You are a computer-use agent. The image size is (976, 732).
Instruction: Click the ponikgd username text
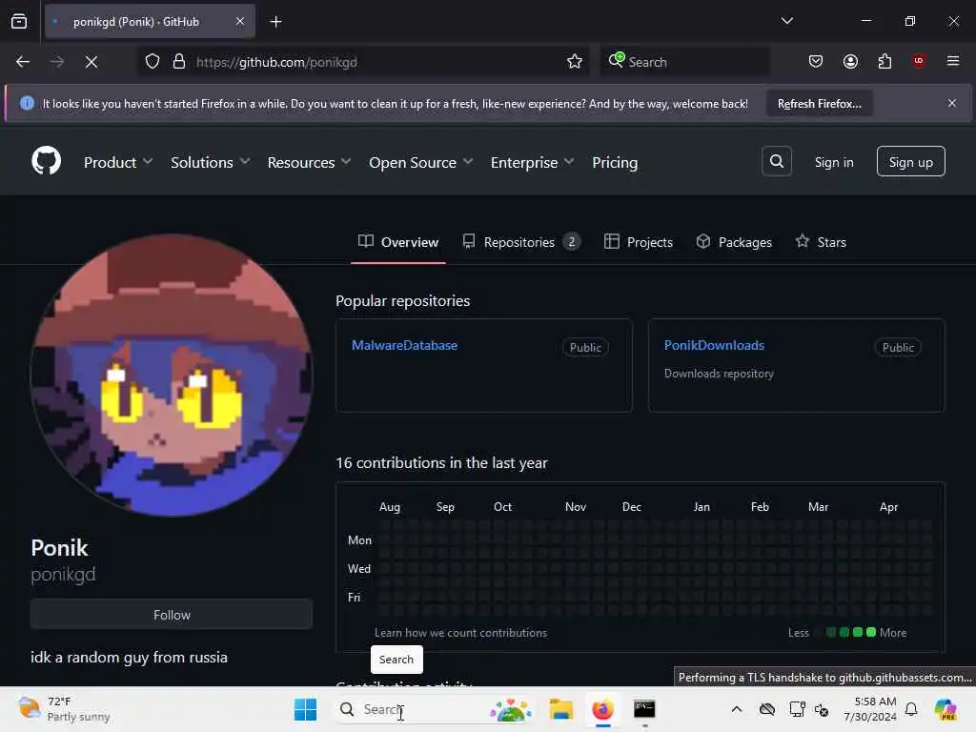(x=63, y=574)
